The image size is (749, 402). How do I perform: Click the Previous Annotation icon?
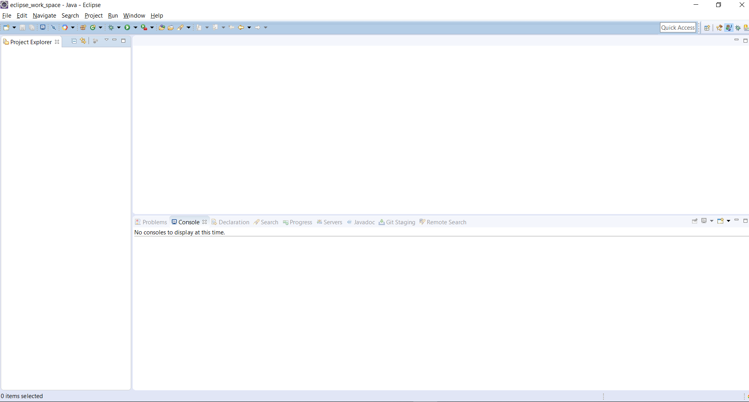[215, 27]
